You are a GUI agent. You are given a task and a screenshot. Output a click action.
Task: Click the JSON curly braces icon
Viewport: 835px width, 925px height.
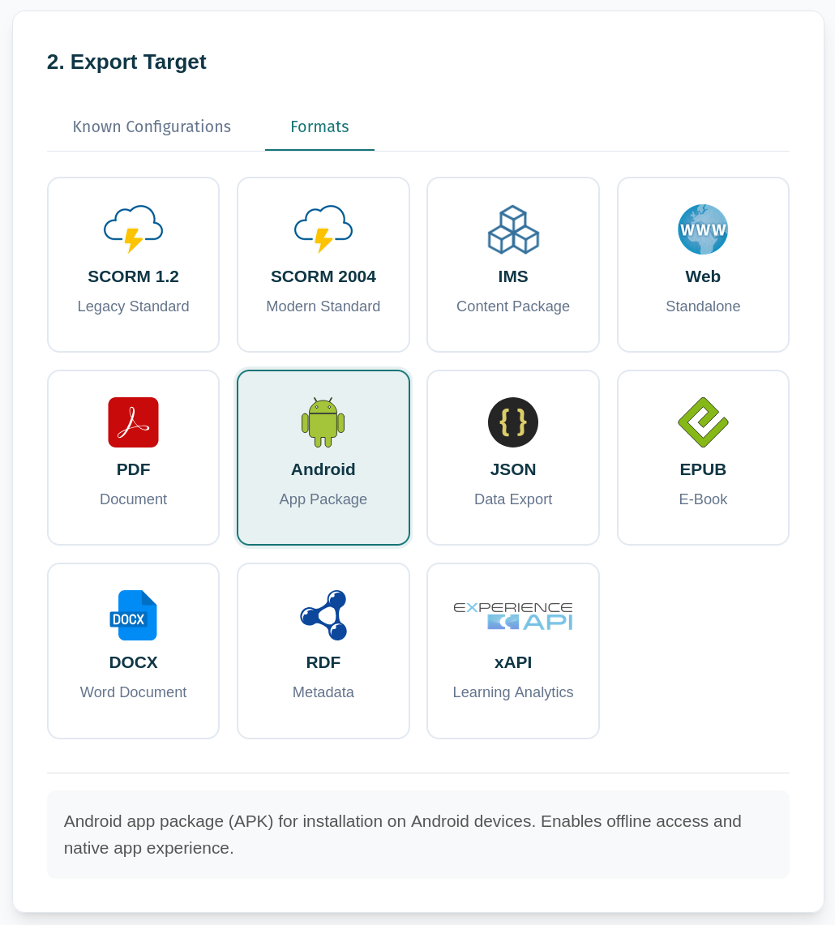512,422
